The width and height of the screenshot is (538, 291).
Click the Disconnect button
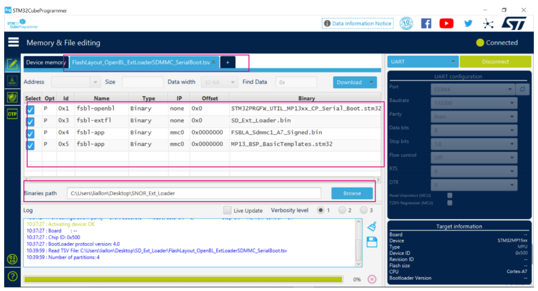coord(495,62)
